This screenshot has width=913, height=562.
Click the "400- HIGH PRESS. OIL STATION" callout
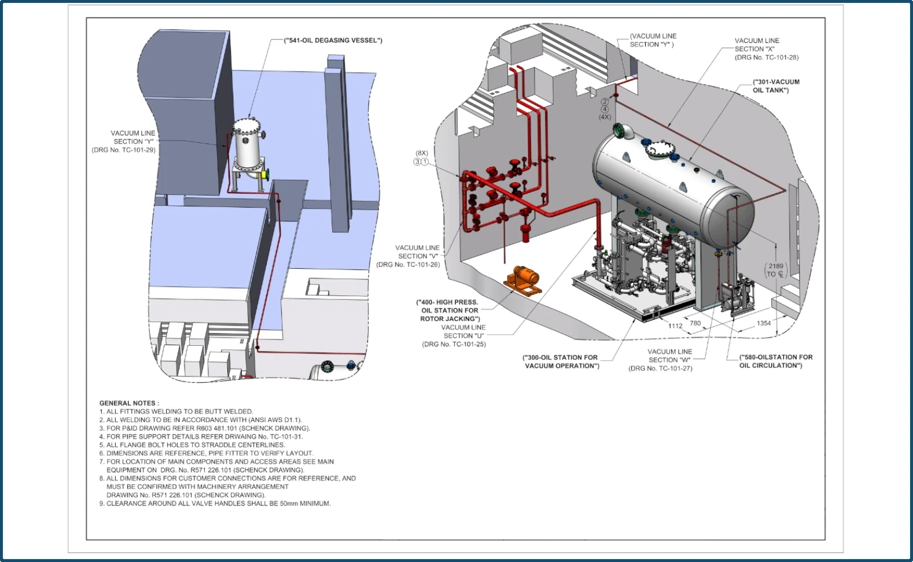coord(450,310)
